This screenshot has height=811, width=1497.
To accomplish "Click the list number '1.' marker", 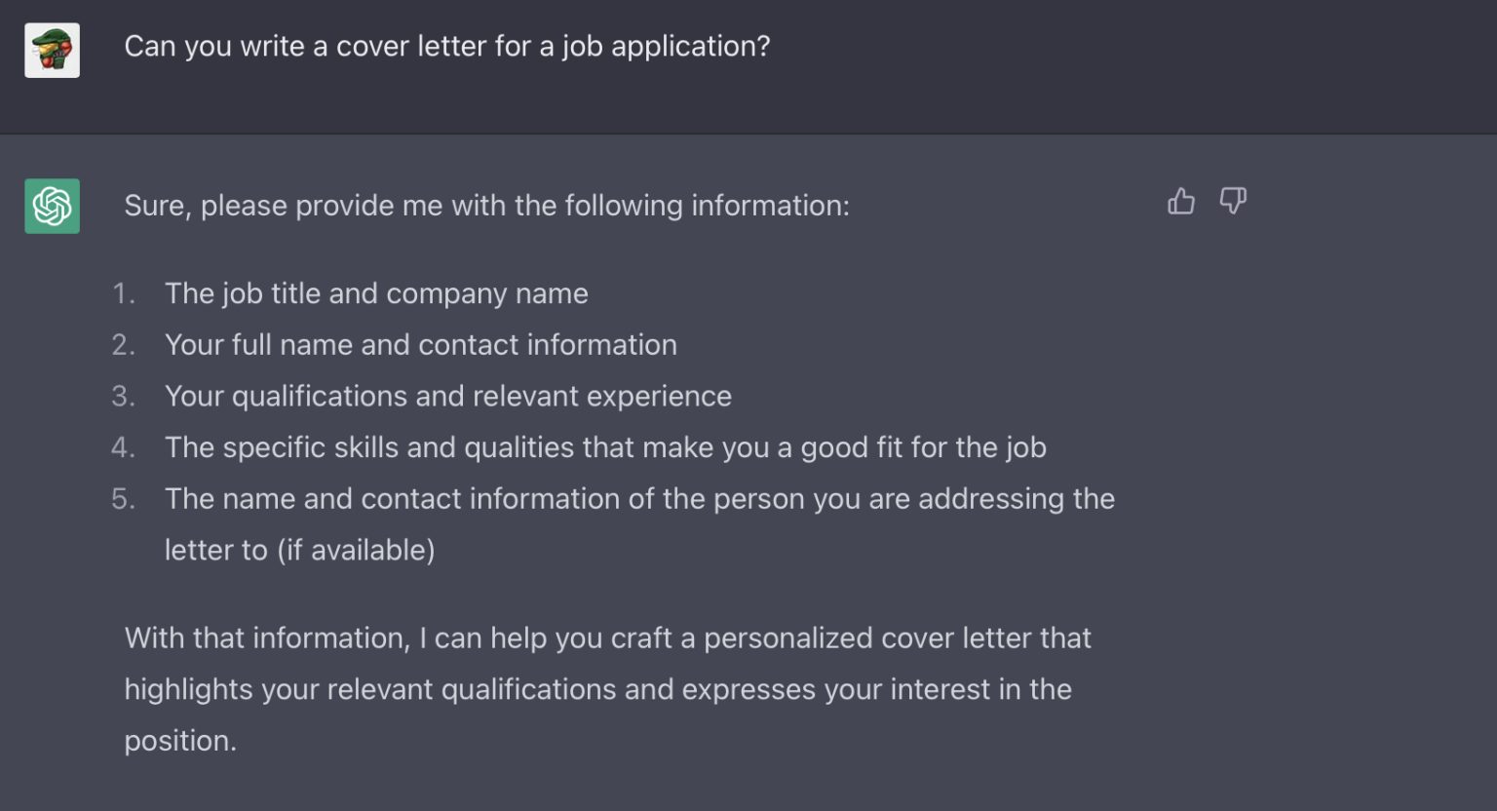I will coord(123,293).
